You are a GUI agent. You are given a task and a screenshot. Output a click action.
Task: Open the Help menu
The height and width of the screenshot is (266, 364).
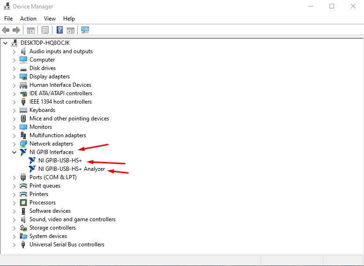pos(69,19)
